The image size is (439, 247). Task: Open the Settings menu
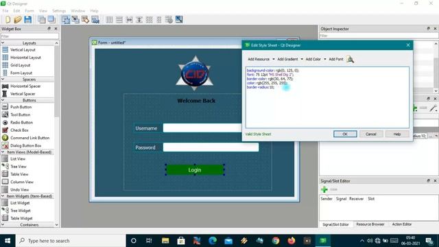point(59,11)
